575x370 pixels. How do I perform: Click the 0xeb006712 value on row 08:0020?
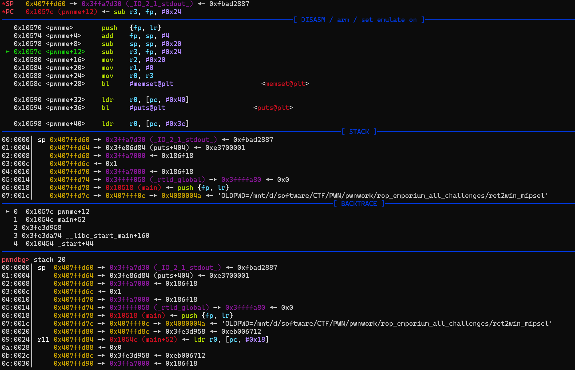[241, 331]
